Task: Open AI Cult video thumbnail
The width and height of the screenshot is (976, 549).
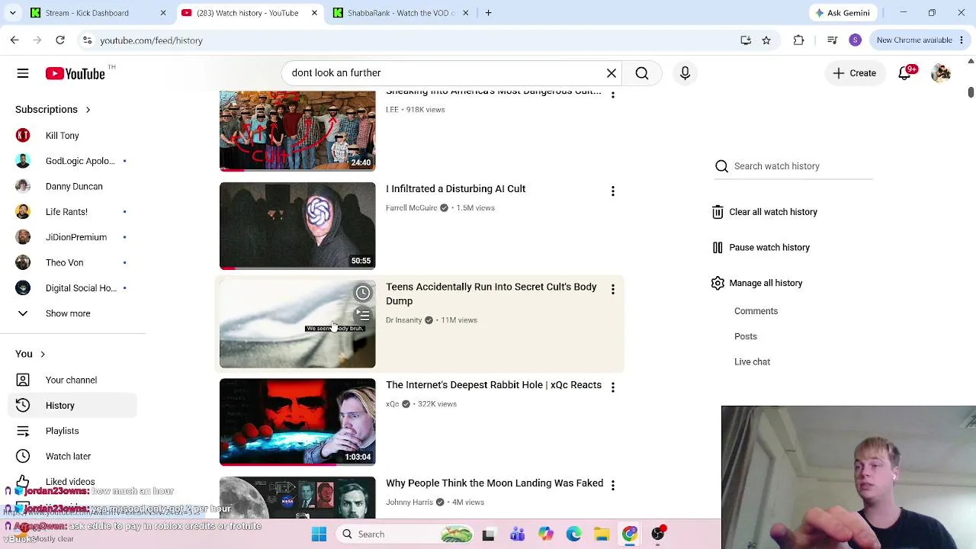Action: pyautogui.click(x=297, y=226)
